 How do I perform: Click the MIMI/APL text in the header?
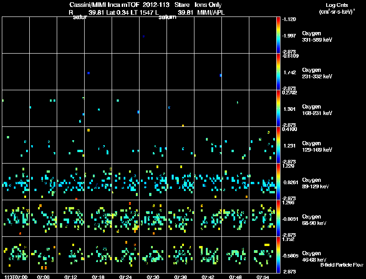point(211,13)
